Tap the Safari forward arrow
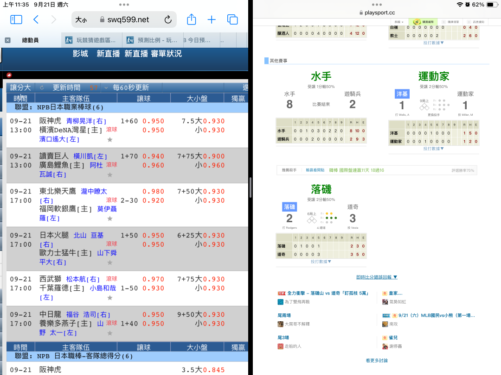The height and width of the screenshot is (375, 501). [54, 19]
